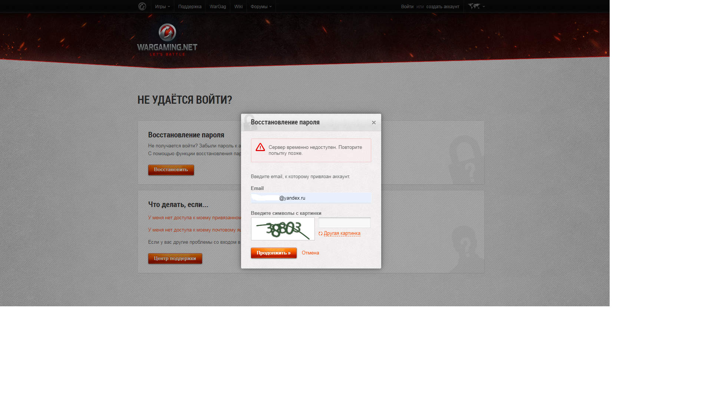The image size is (712, 400).
Task: Click the Wargaming logo icon in top bar
Action: [142, 6]
